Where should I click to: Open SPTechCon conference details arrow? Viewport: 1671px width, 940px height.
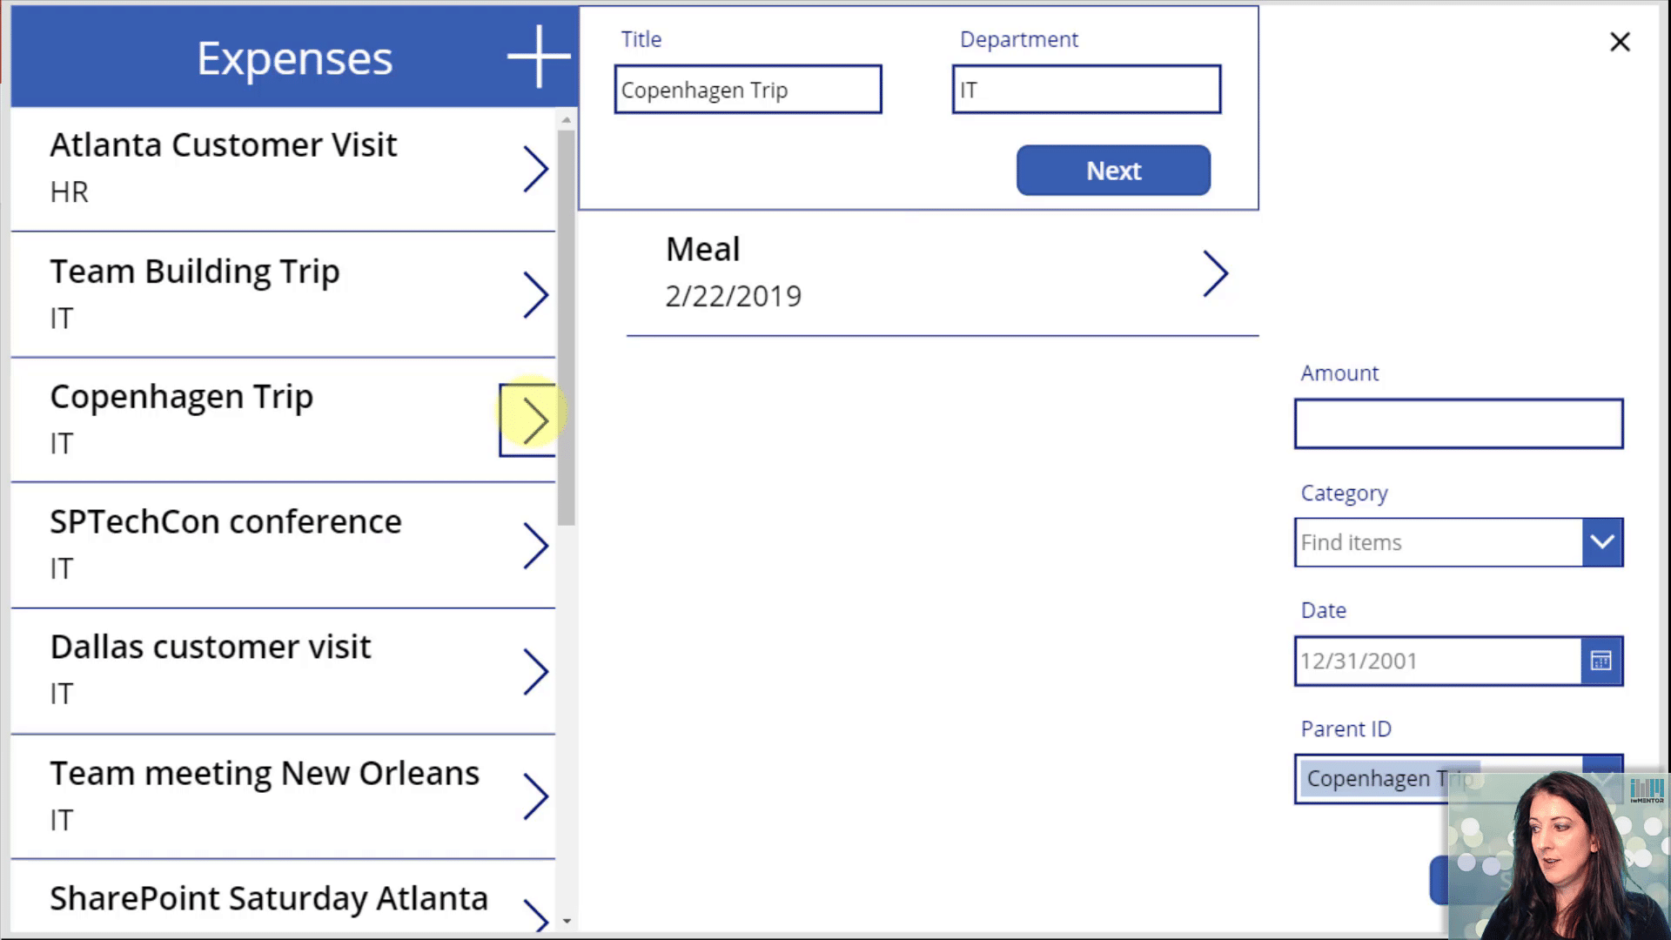click(535, 546)
